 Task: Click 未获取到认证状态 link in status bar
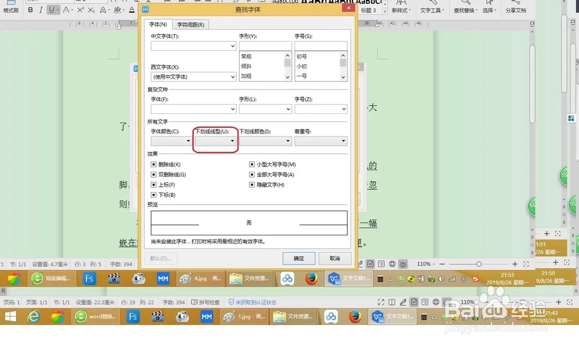(252, 302)
